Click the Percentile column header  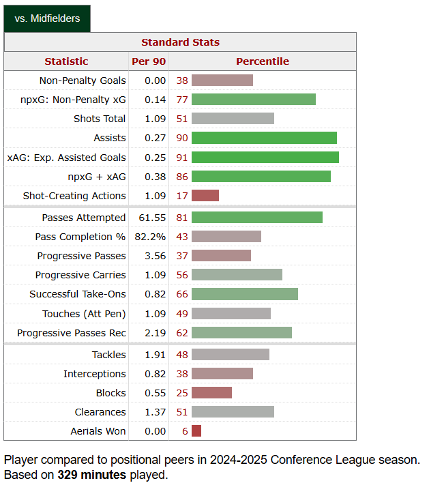(x=263, y=61)
